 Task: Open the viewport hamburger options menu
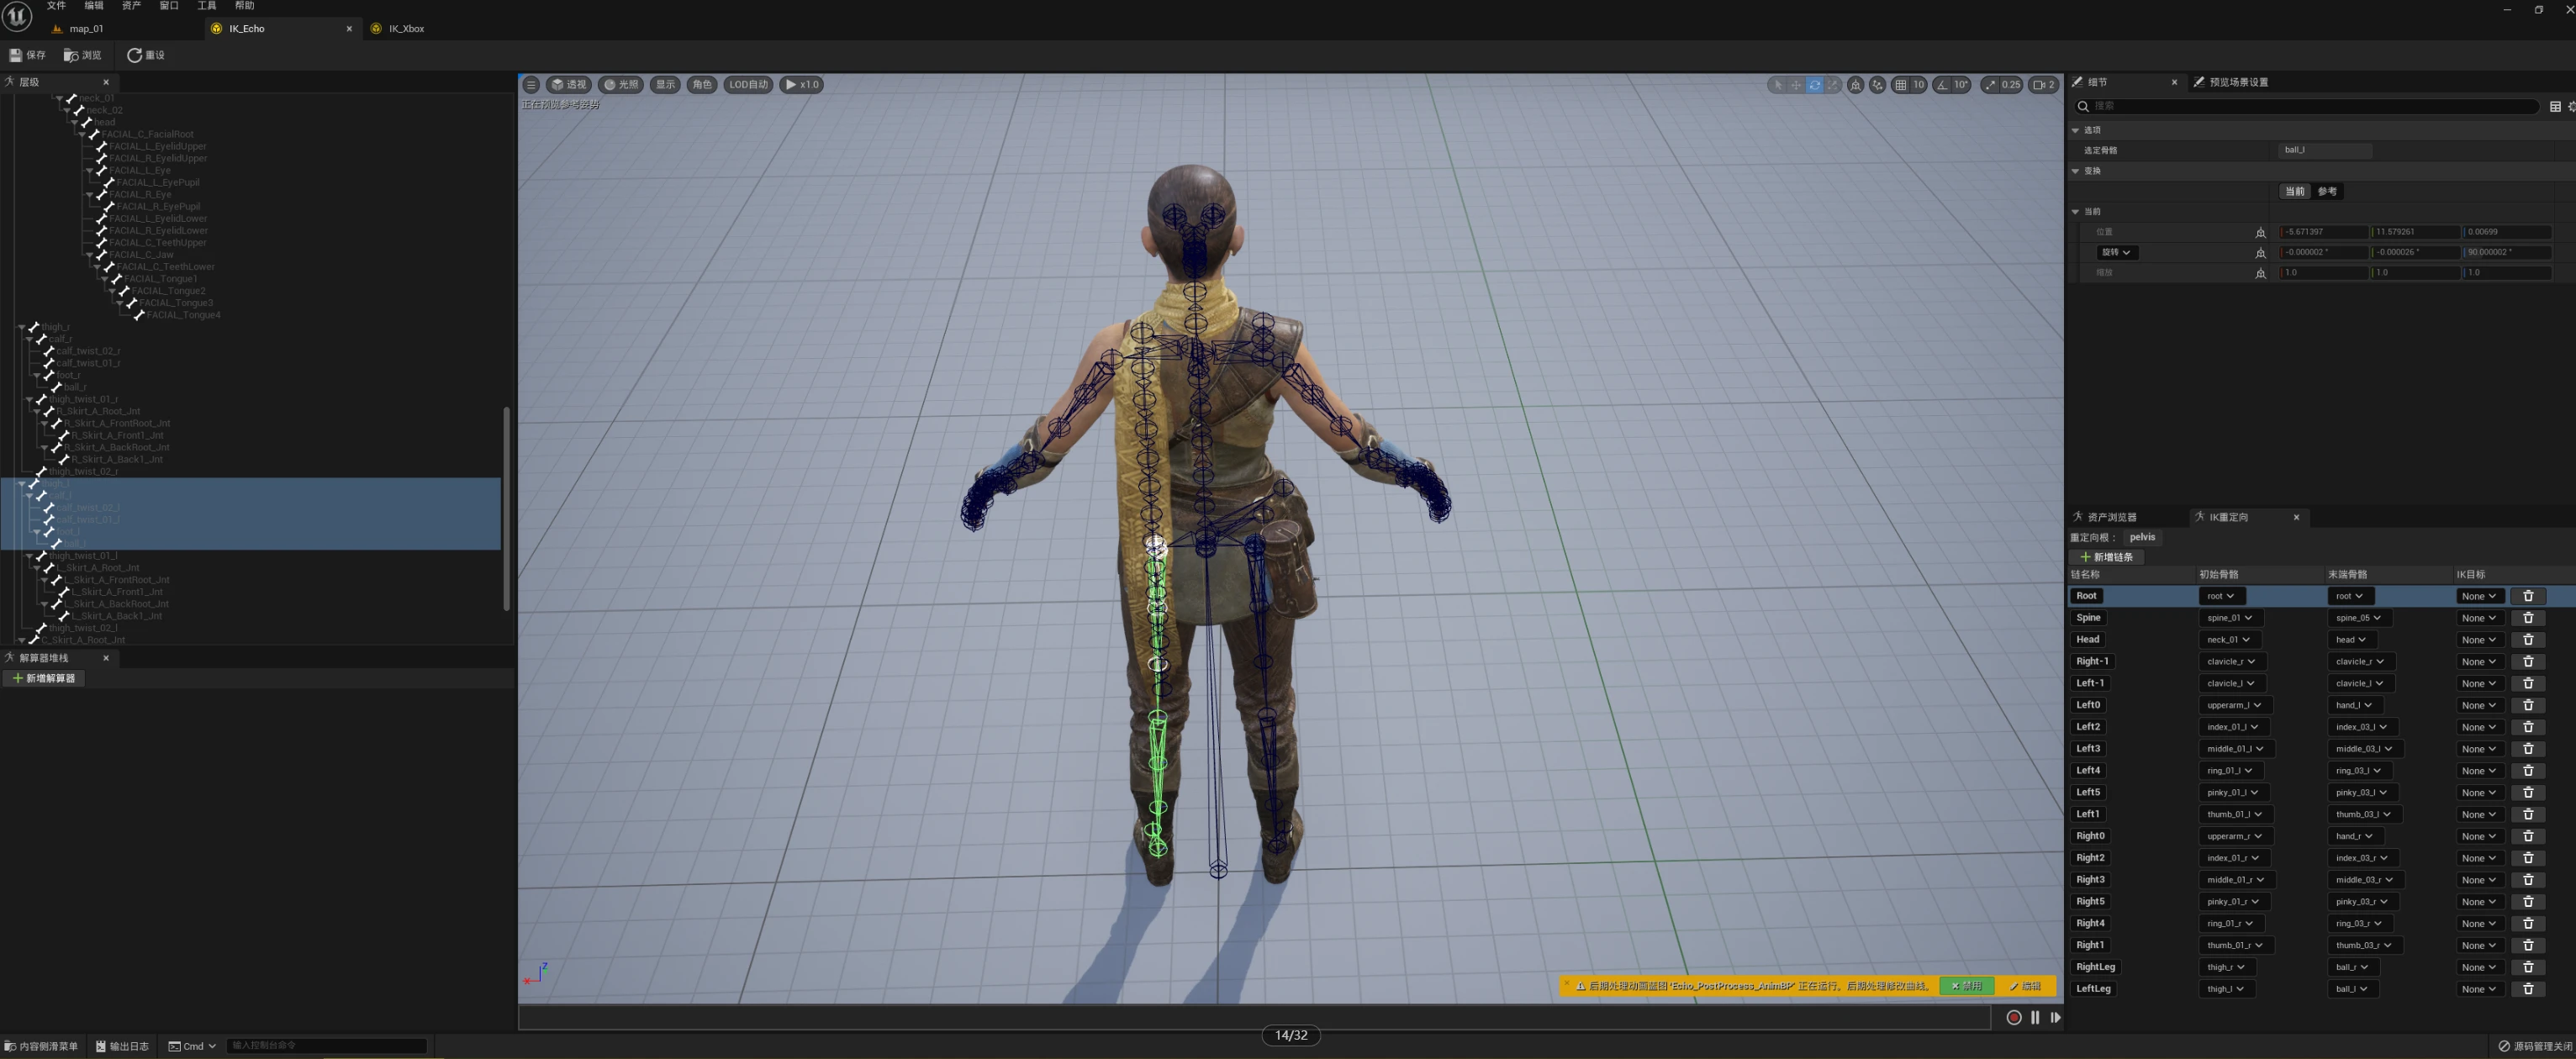coord(531,85)
